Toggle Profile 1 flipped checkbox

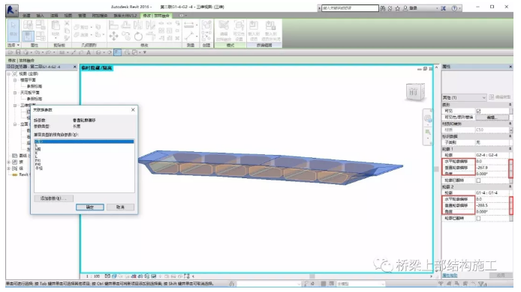point(478,180)
